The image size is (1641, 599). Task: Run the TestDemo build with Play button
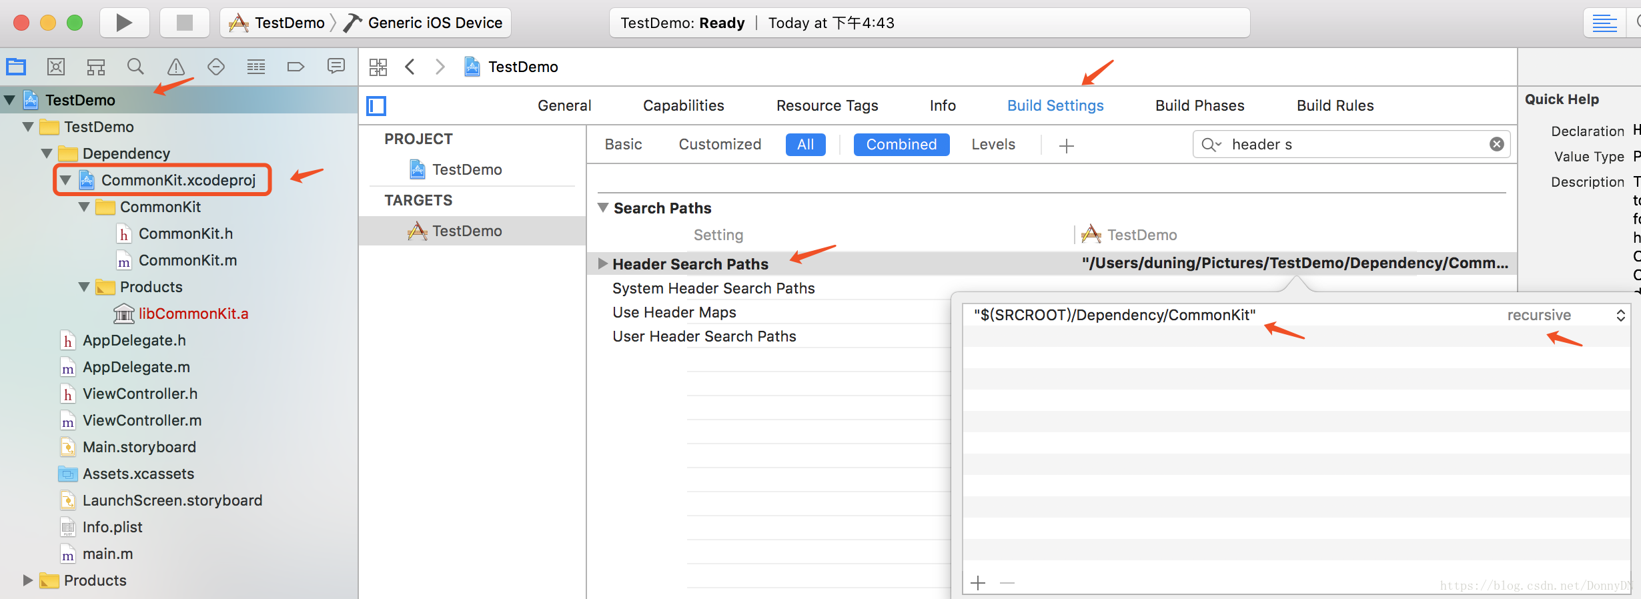pyautogui.click(x=124, y=23)
